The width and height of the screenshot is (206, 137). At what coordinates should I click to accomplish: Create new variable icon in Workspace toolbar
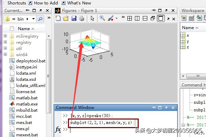click(184, 18)
